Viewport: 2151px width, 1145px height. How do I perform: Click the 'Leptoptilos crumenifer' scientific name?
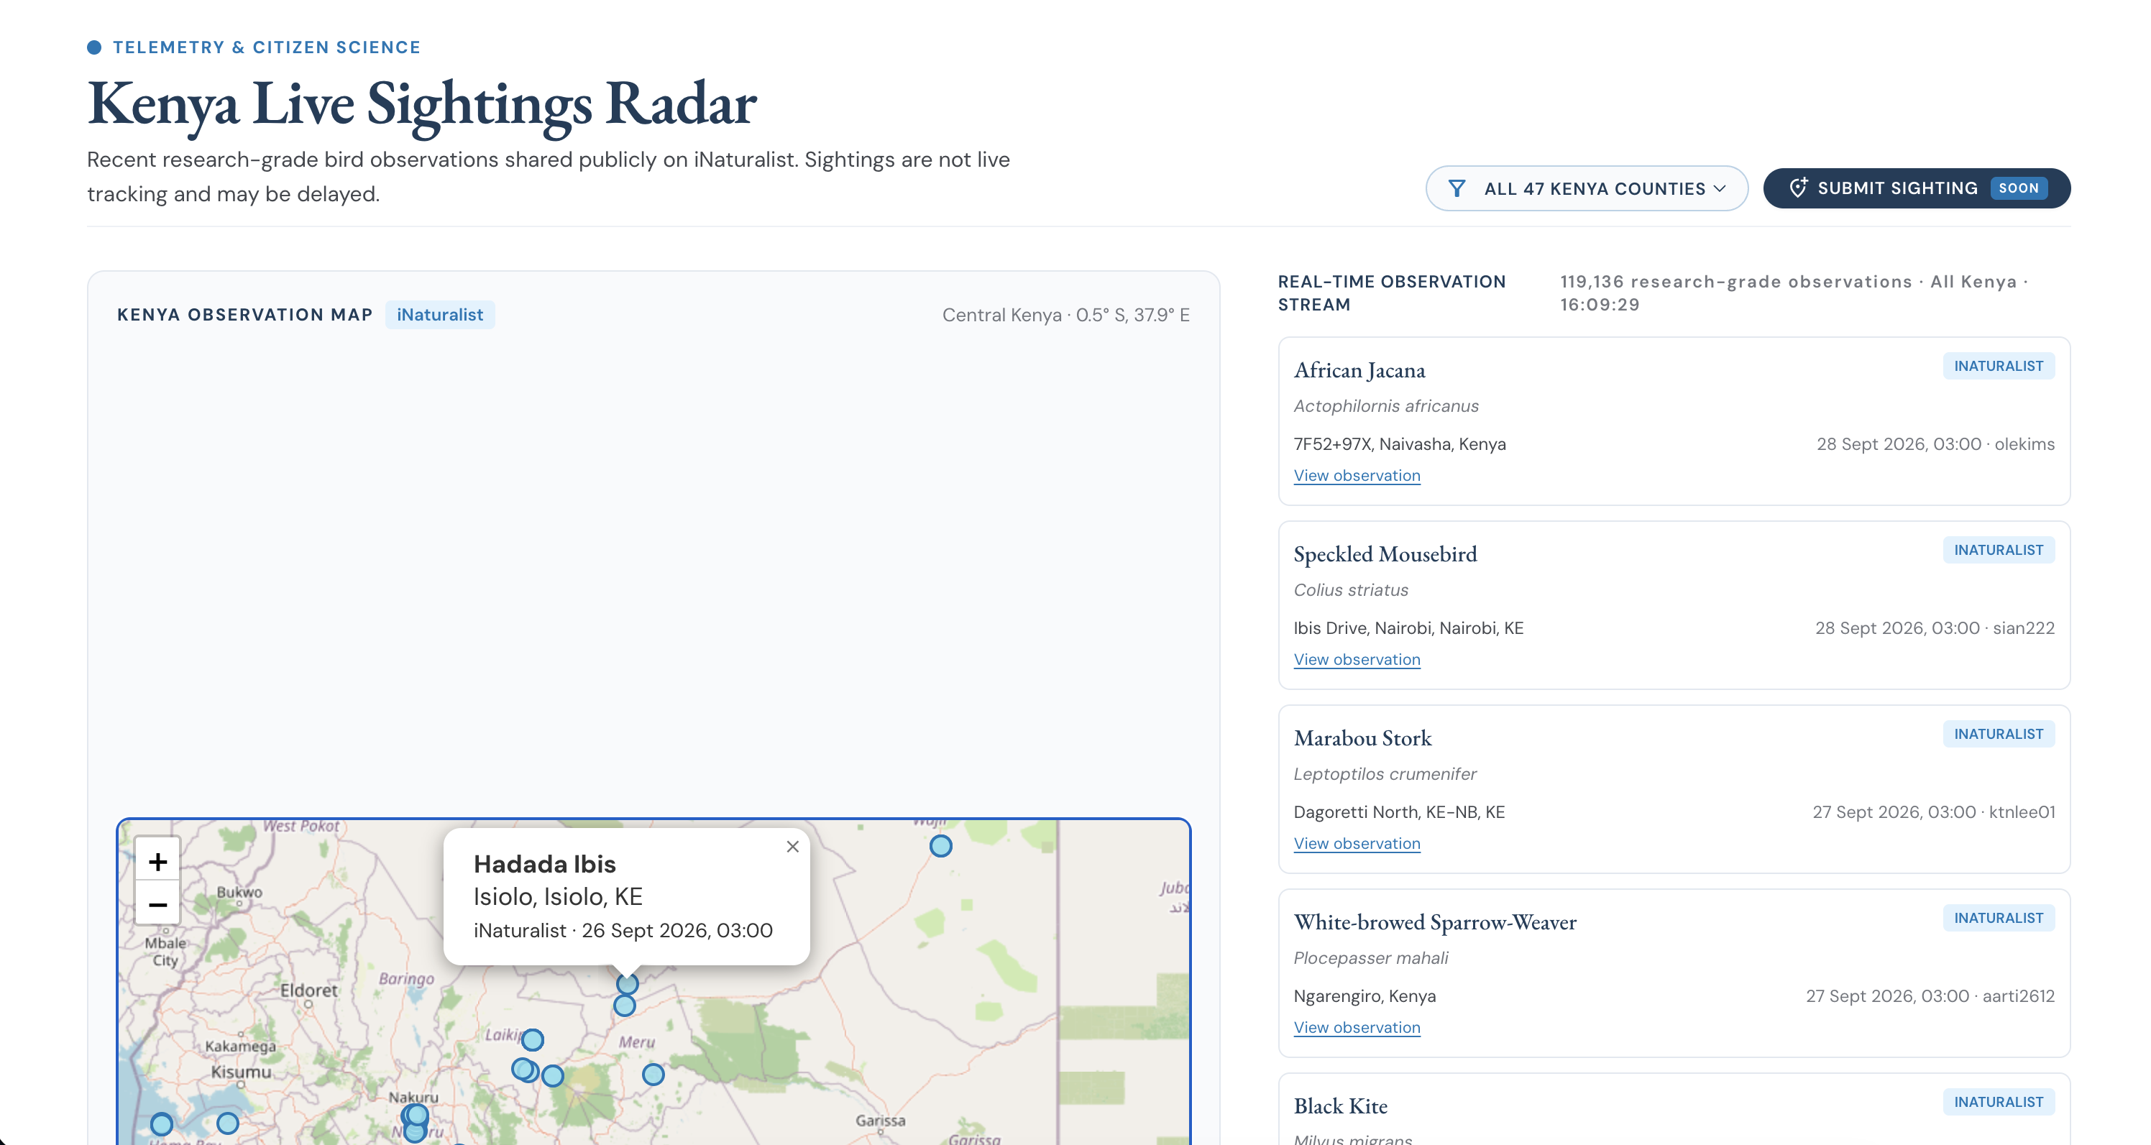click(x=1385, y=774)
